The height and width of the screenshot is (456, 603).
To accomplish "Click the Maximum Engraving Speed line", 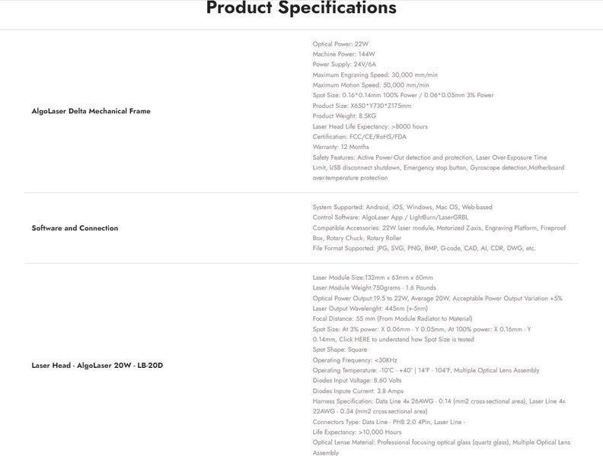I will click(375, 74).
